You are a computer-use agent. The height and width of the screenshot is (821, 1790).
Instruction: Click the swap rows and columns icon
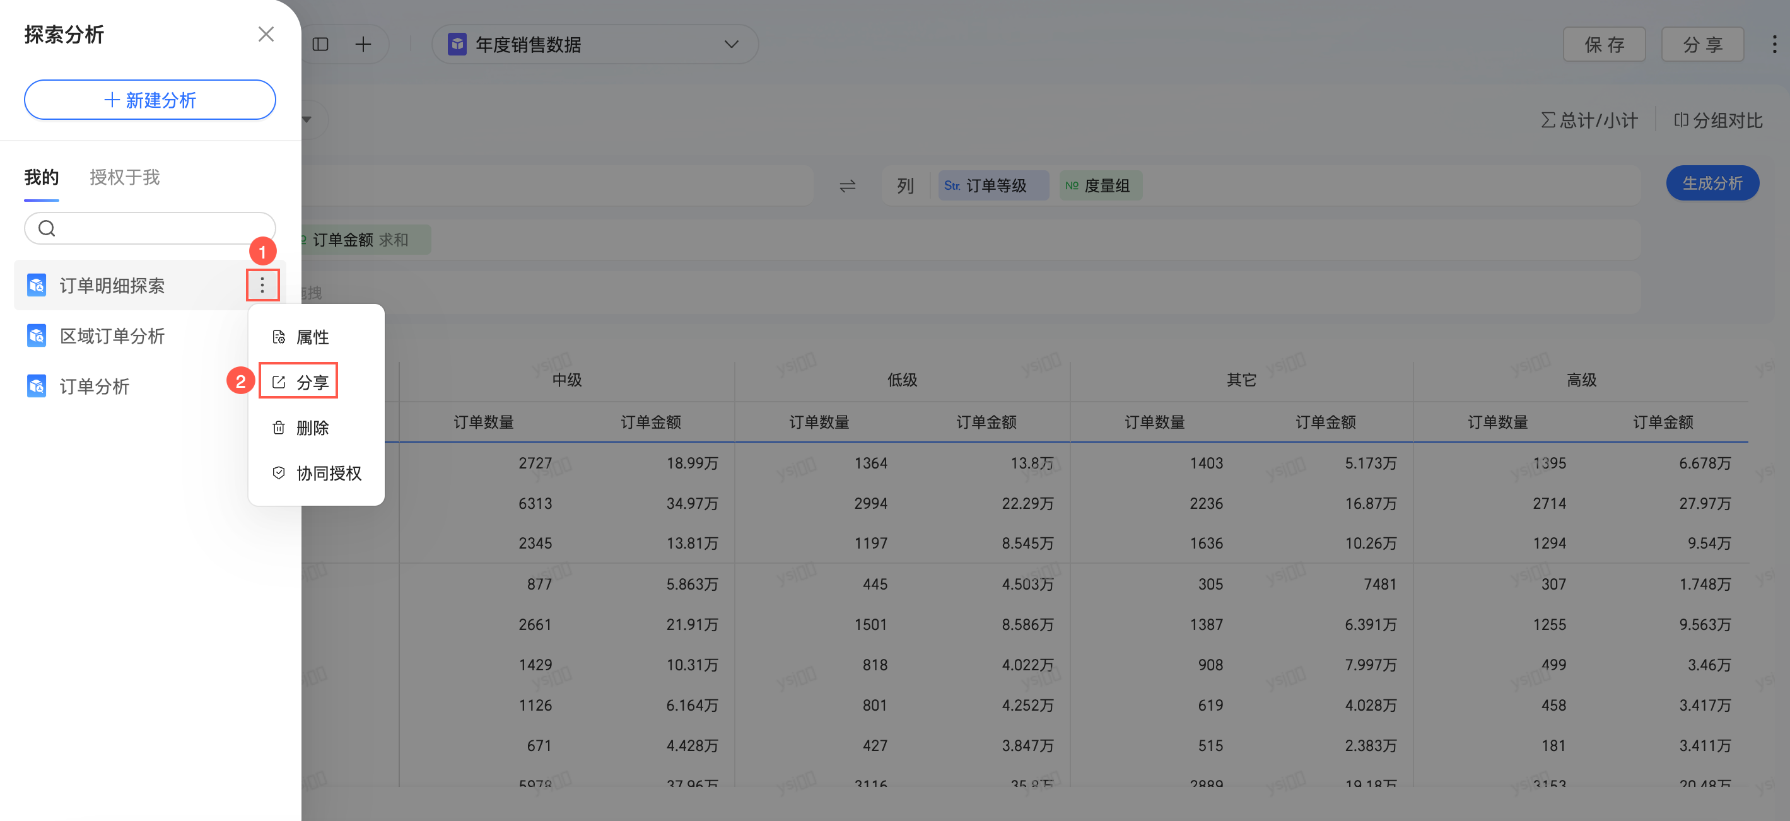point(847,185)
